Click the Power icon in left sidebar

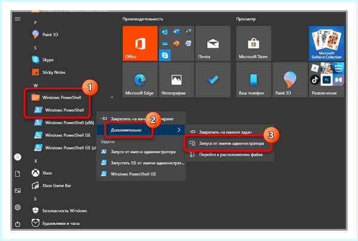click(17, 224)
